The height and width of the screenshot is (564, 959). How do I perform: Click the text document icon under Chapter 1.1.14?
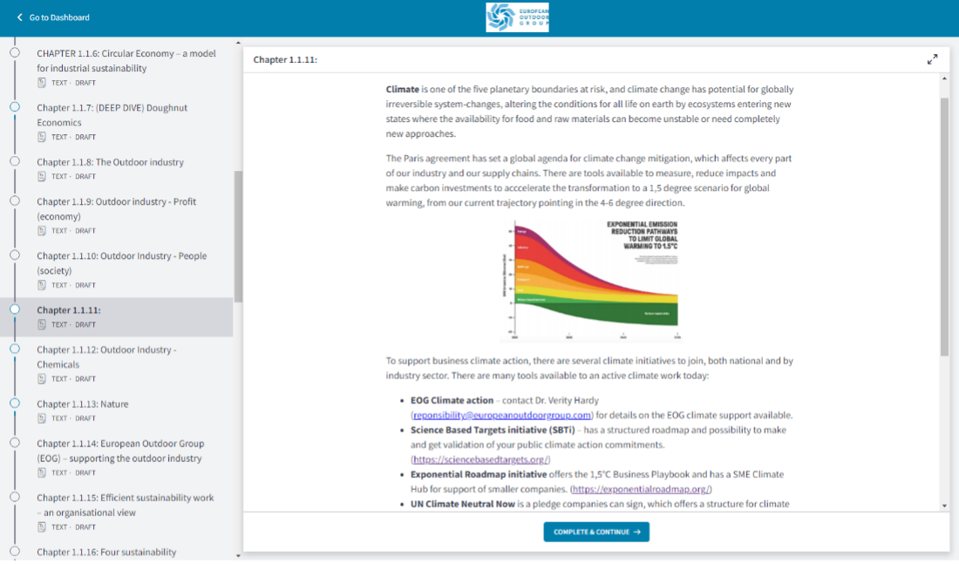point(42,472)
